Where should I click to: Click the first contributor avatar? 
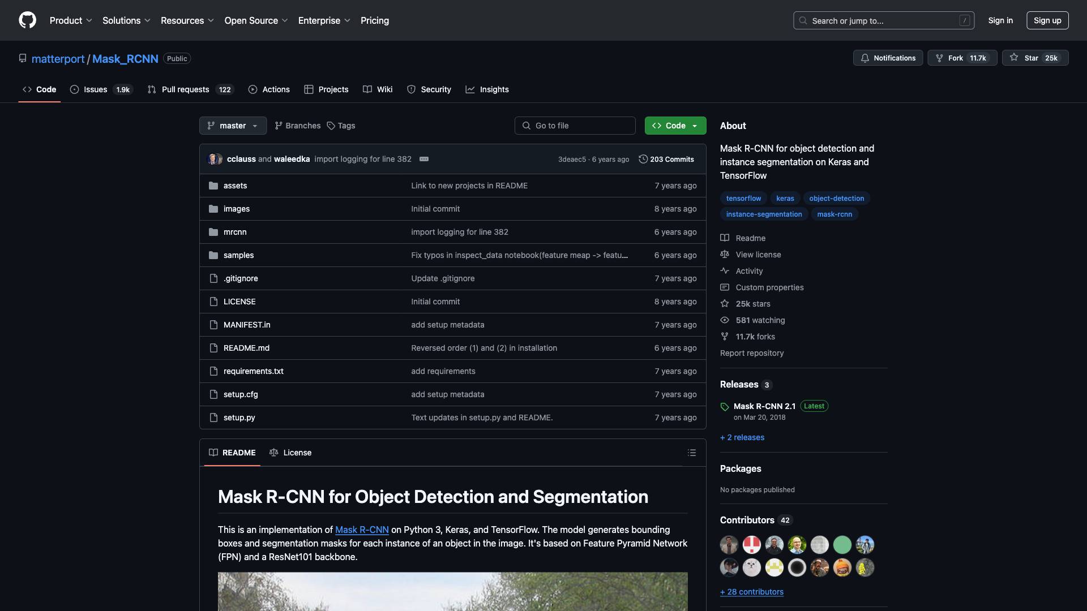click(x=729, y=545)
